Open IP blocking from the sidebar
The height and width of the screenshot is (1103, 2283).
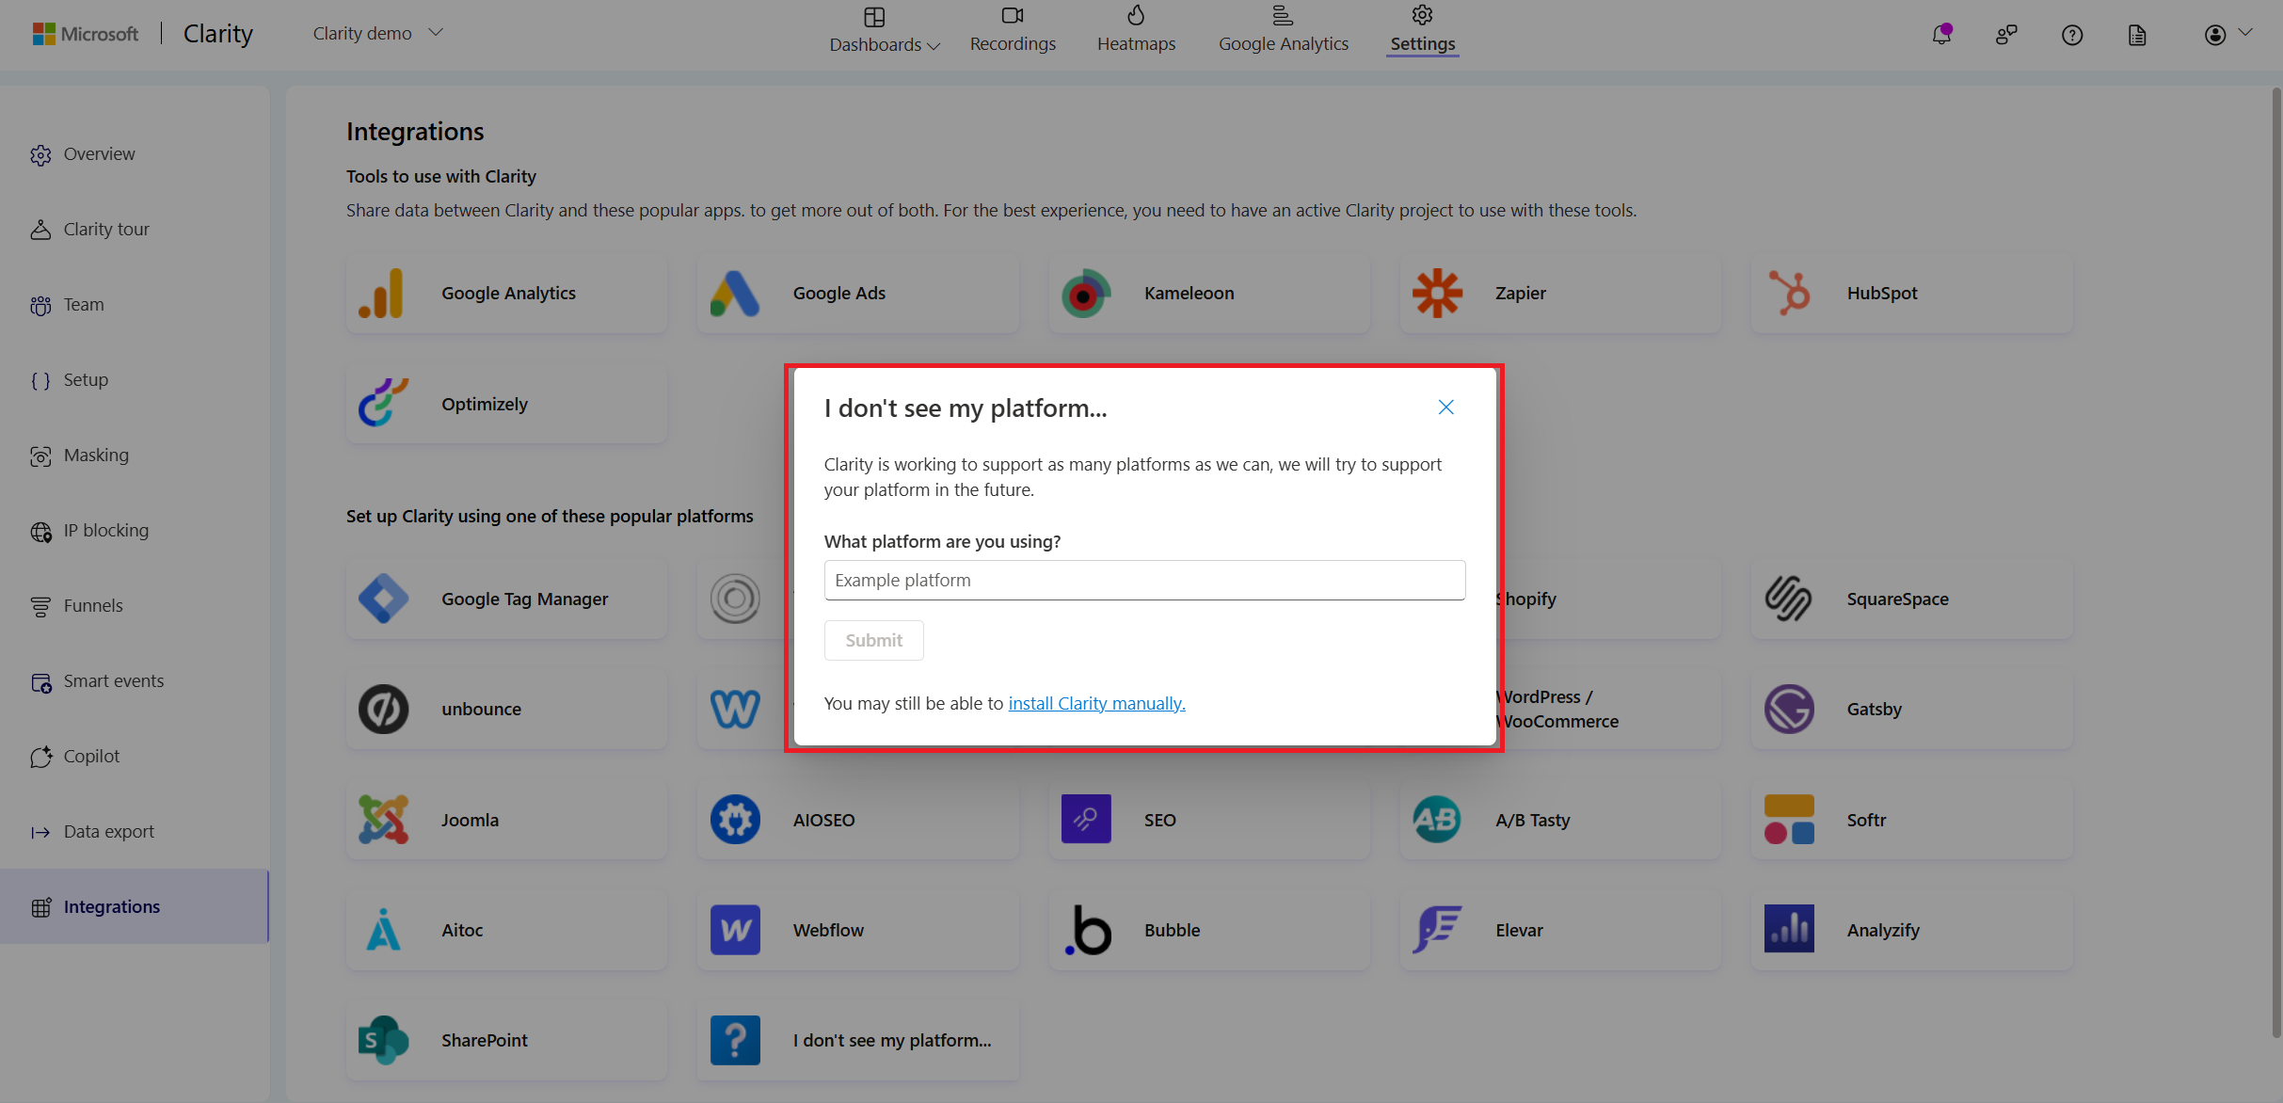point(106,530)
